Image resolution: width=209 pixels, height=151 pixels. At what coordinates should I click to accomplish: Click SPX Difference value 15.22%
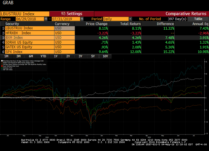pyautogui.click(x=169, y=52)
